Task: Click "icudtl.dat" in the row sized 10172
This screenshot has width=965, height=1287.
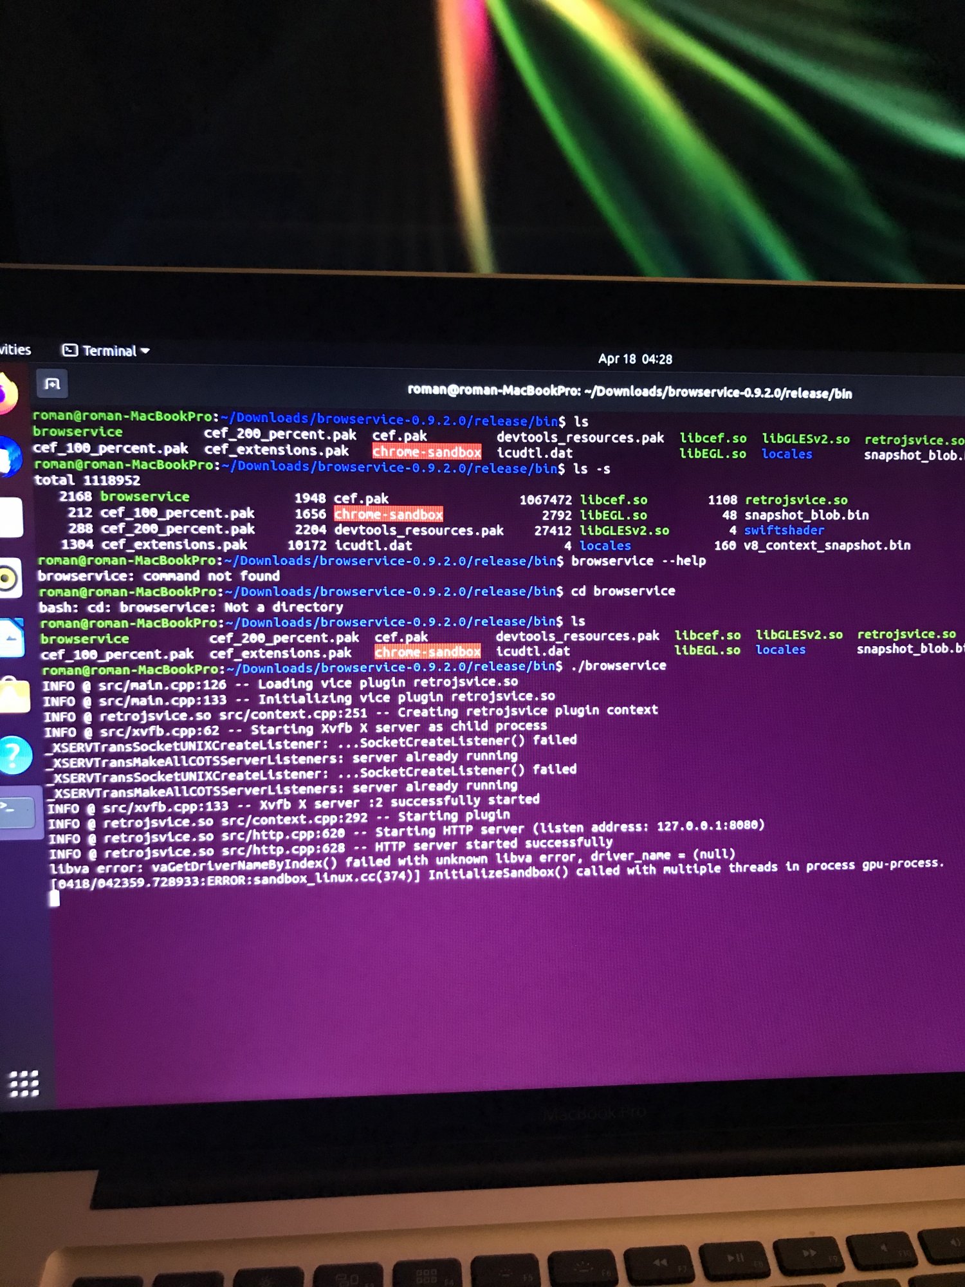Action: (374, 546)
